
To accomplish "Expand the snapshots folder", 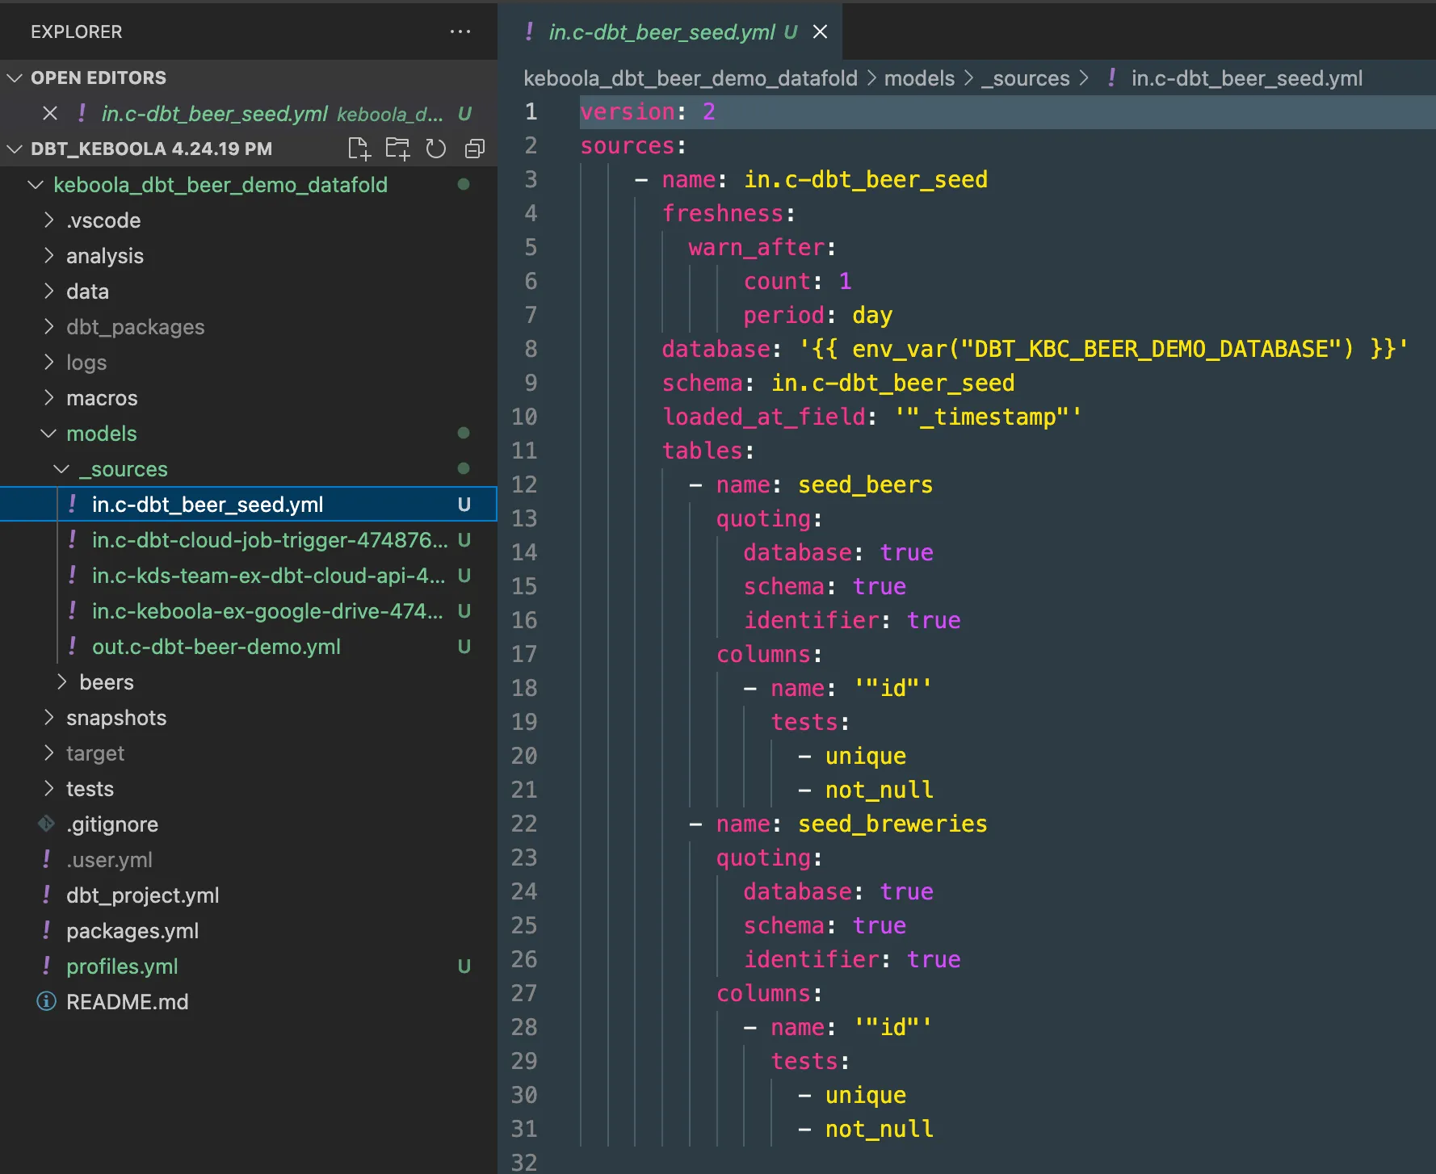I will (49, 718).
